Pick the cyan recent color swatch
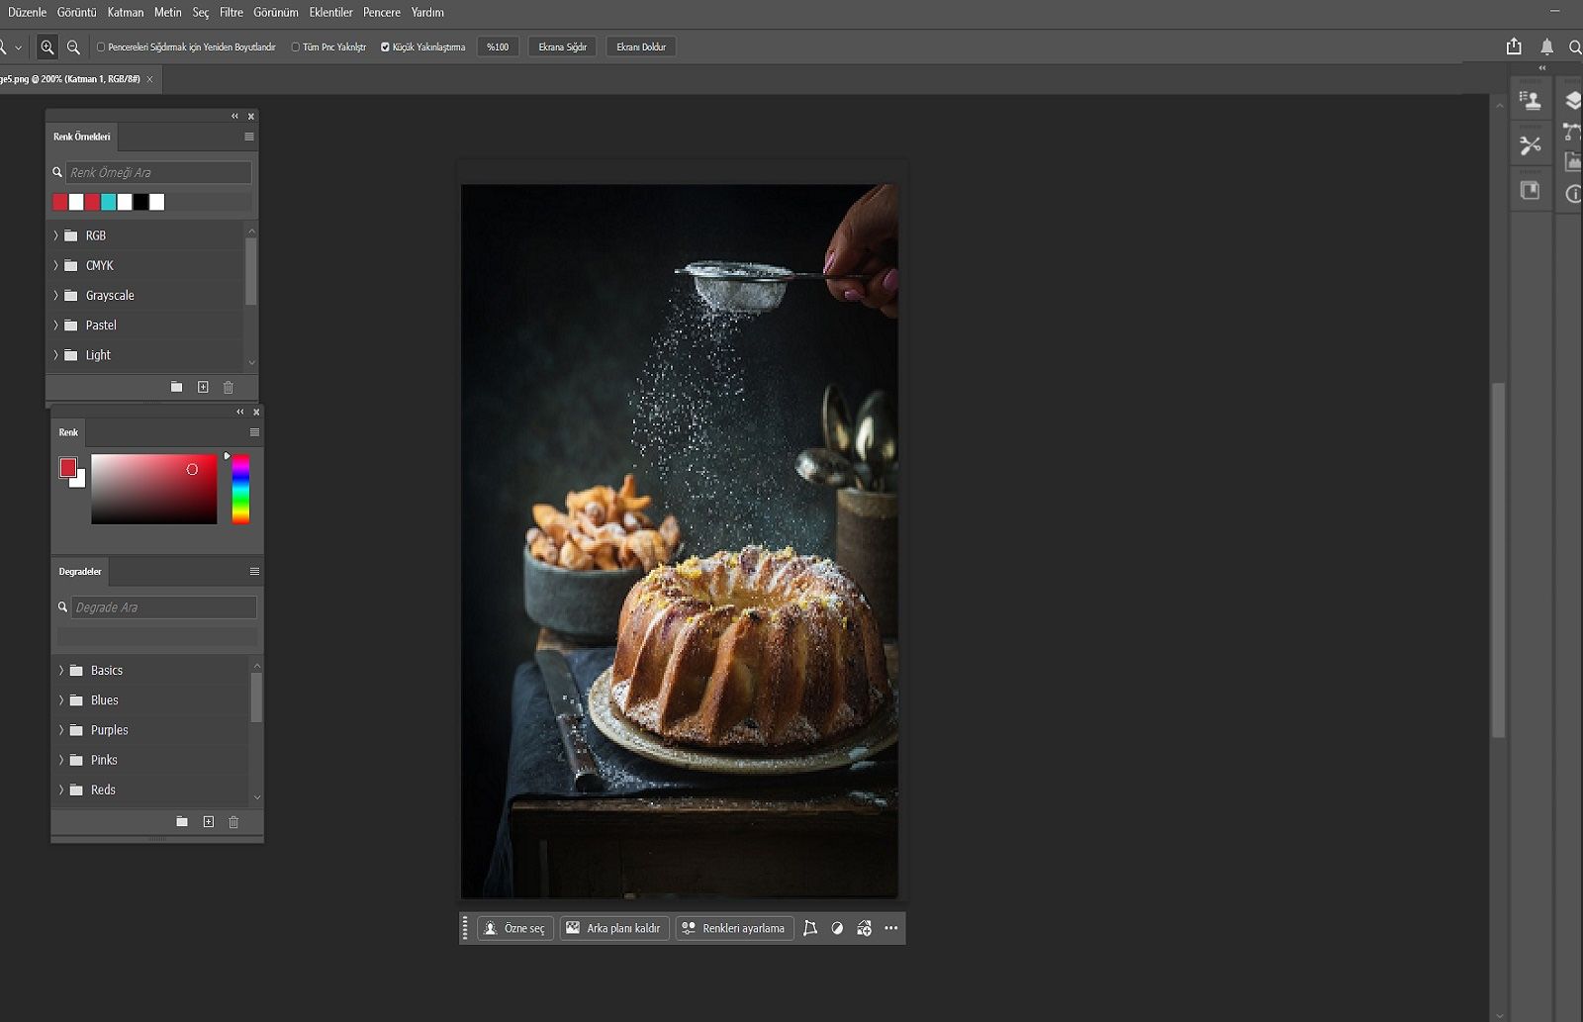This screenshot has width=1583, height=1022. coord(108,202)
